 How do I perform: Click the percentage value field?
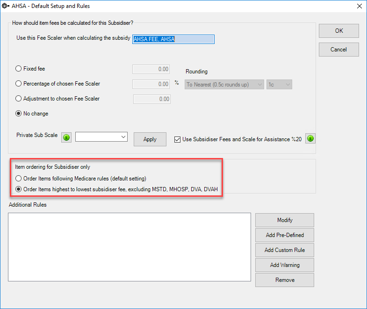tap(151, 84)
